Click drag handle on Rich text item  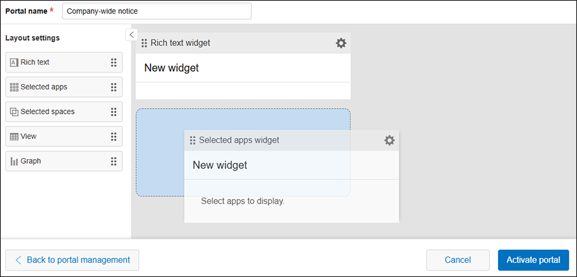pos(113,63)
